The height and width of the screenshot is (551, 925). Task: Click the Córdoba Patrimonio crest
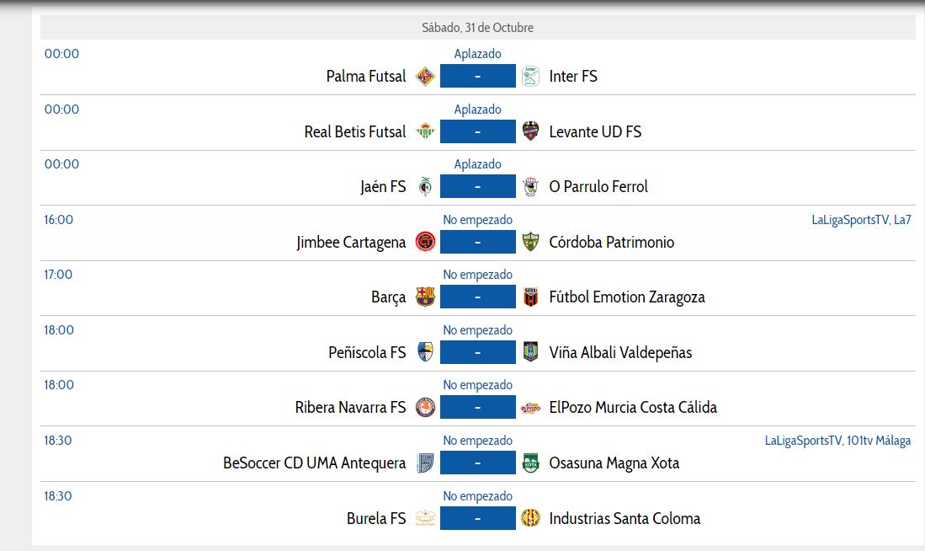tap(530, 242)
